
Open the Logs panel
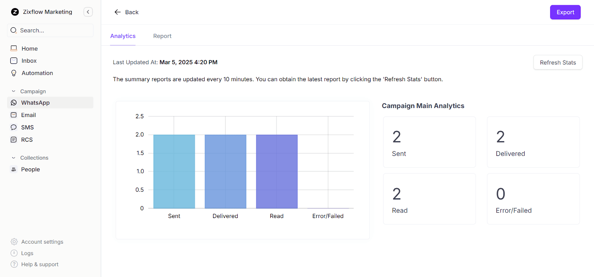tap(26, 253)
